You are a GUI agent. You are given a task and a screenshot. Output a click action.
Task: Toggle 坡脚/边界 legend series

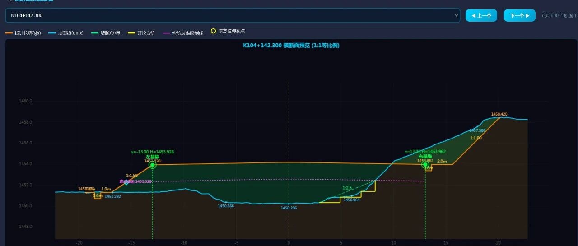105,33
